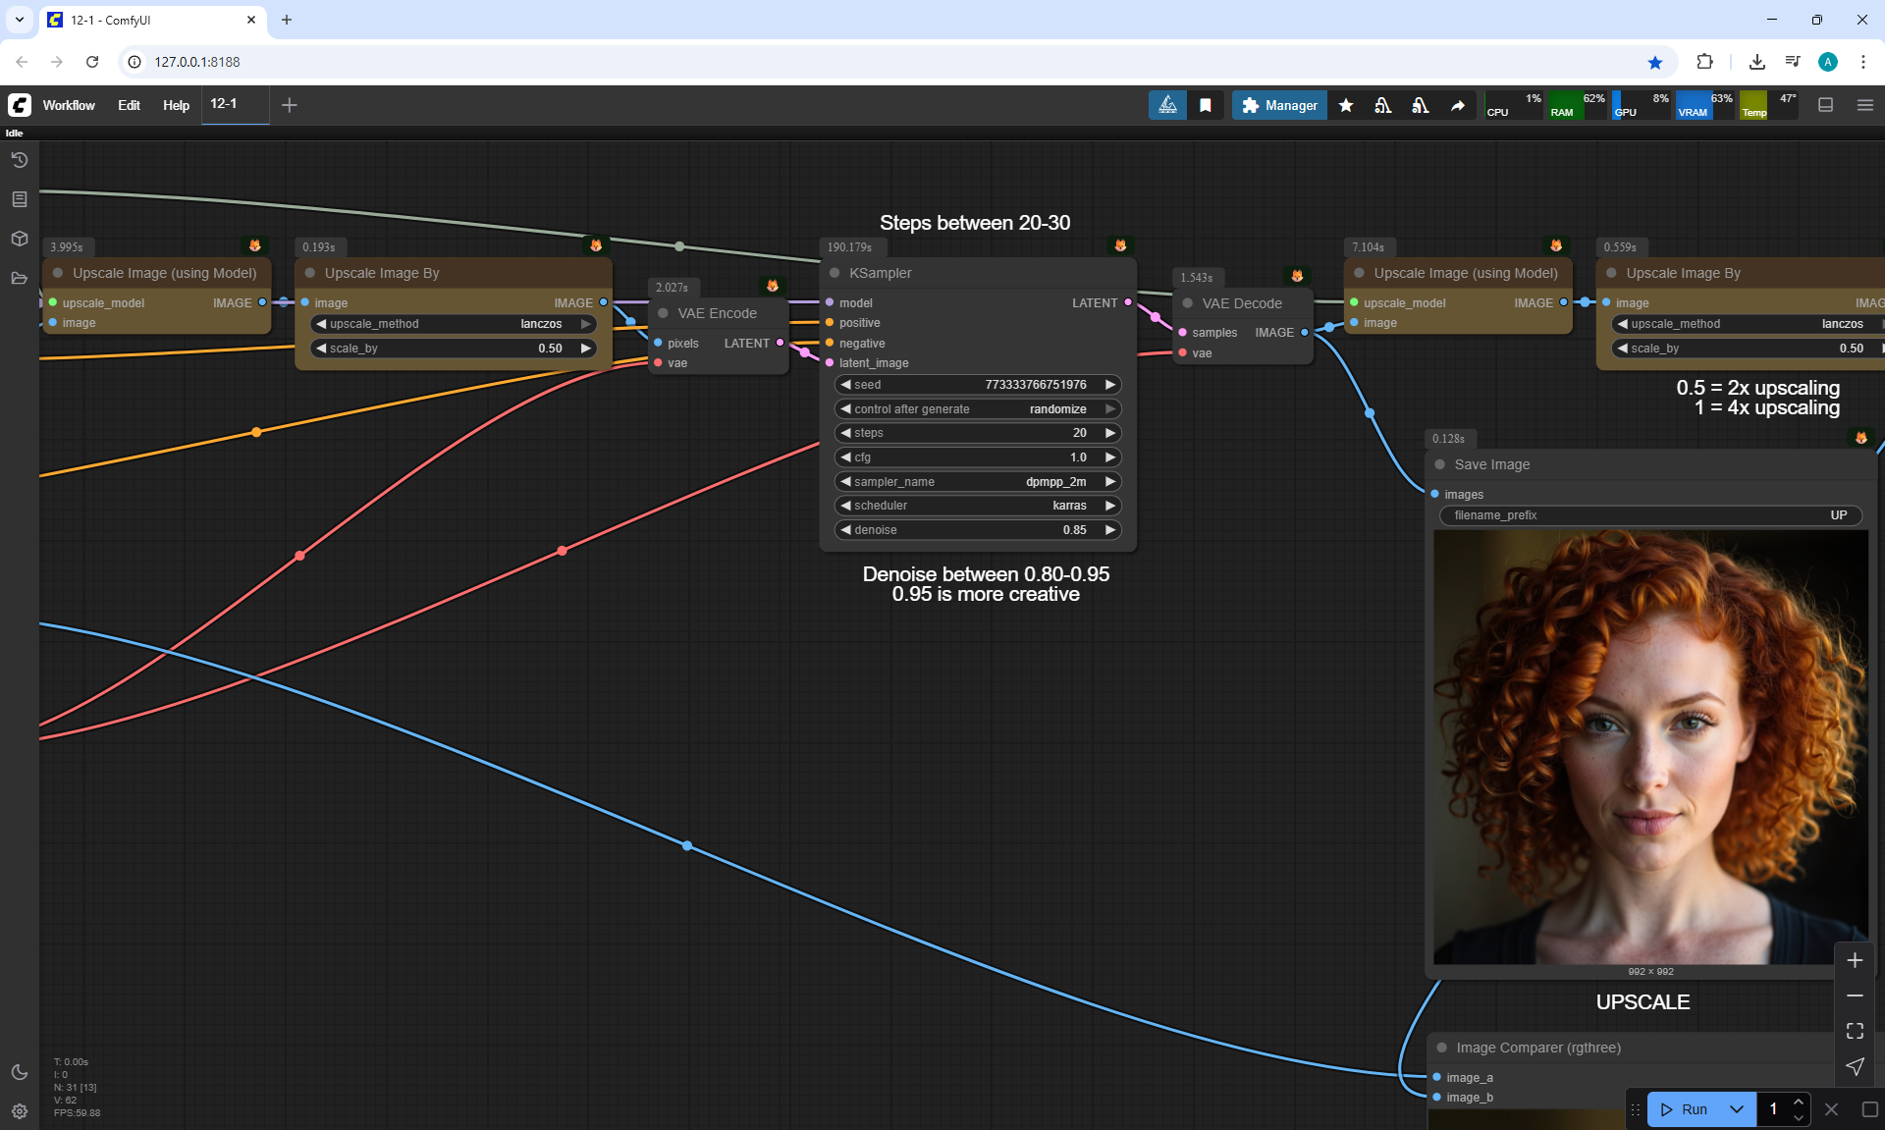Click the filename_prefix input field
Image resolution: width=1885 pixels, height=1130 pixels.
tap(1649, 515)
